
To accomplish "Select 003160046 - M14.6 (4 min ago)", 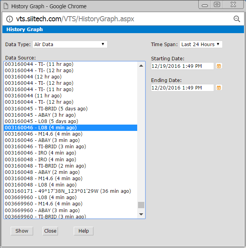I will 71,134.
